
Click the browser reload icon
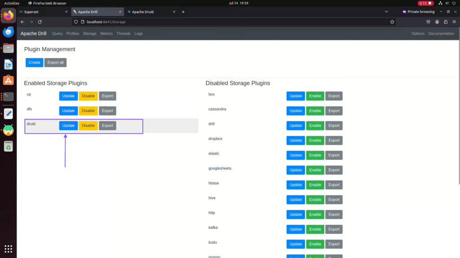(x=40, y=21)
